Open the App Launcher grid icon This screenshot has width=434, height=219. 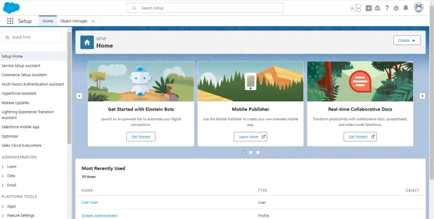click(x=10, y=21)
